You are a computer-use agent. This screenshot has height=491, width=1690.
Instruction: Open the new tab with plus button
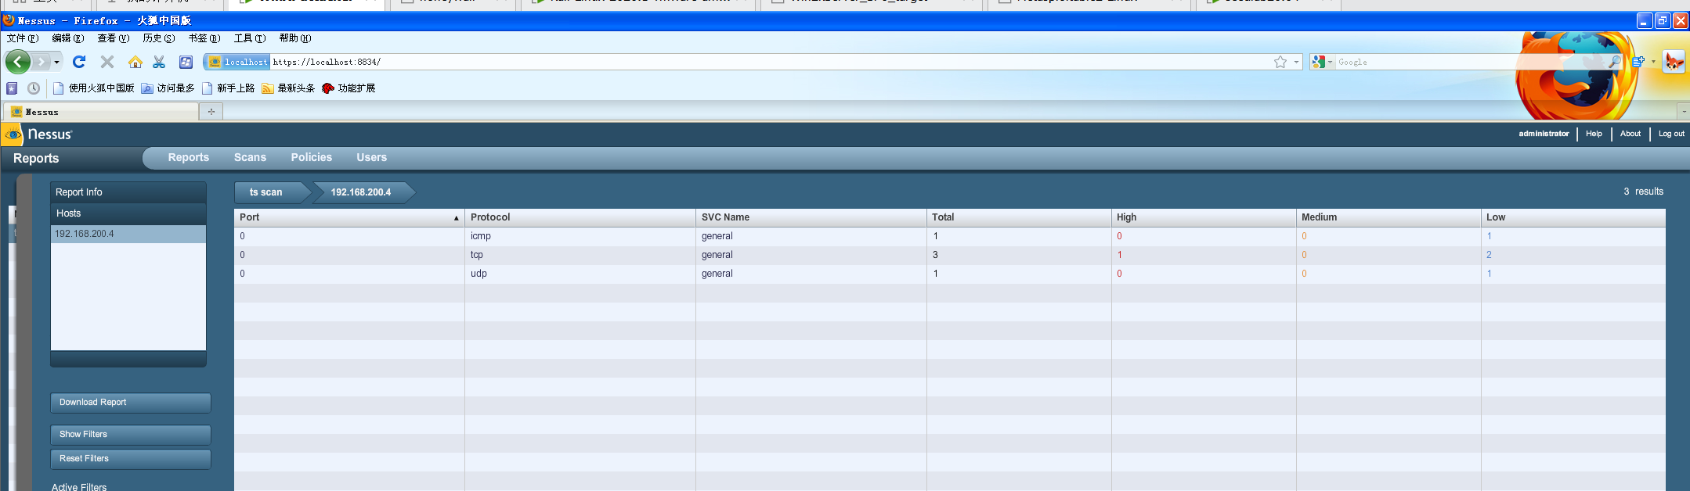[211, 112]
